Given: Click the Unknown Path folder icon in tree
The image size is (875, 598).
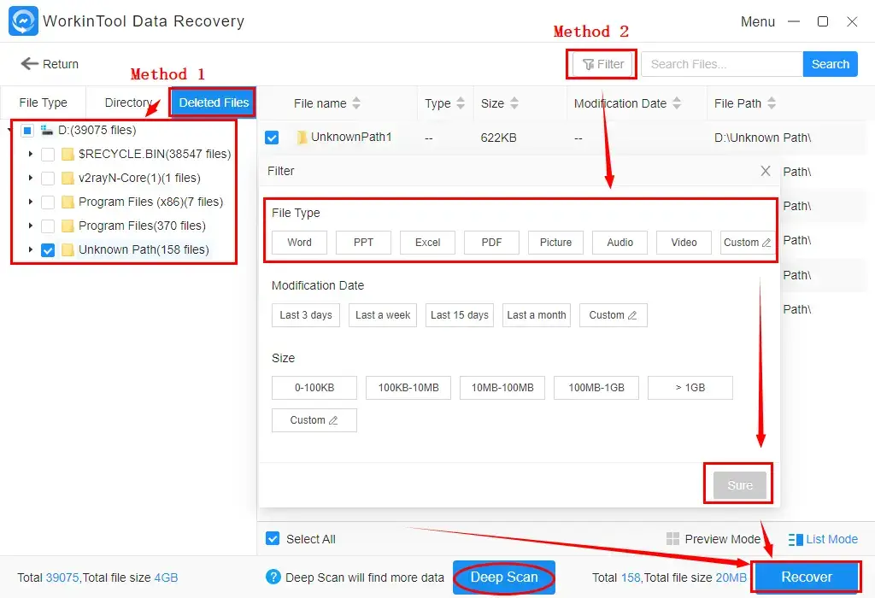Looking at the screenshot, I should click(68, 250).
